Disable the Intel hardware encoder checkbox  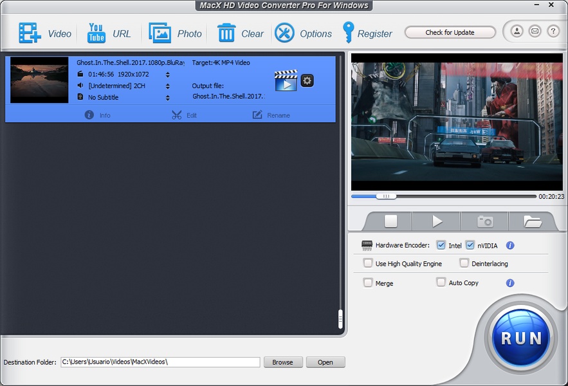point(441,245)
